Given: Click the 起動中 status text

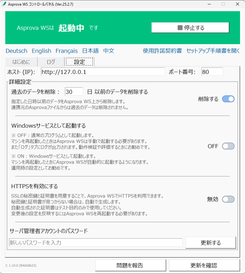Looking at the screenshot, I should click(71, 28).
